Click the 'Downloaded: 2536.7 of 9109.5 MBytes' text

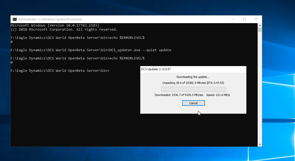pyautogui.click(x=179, y=95)
